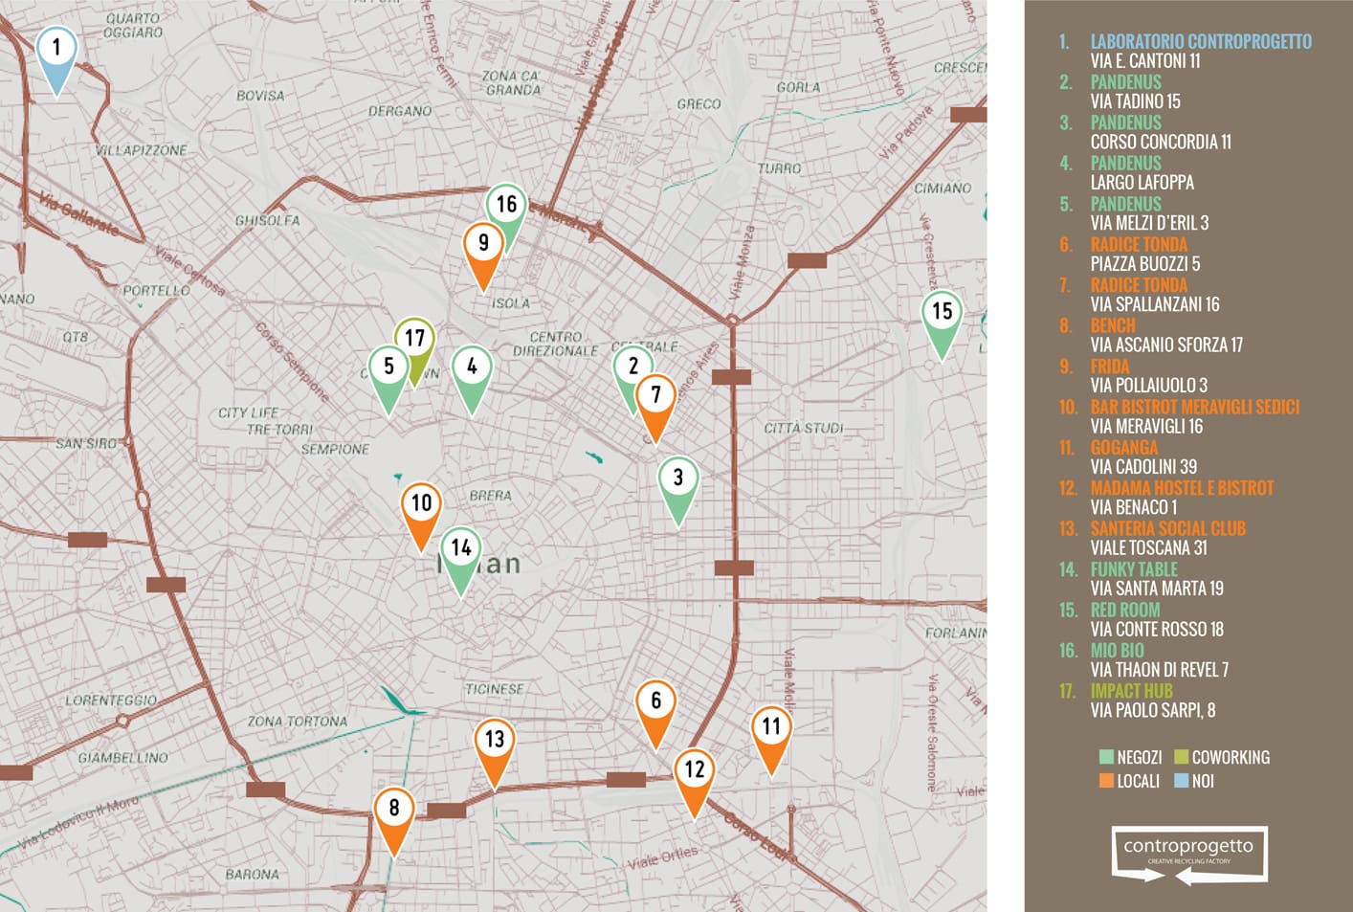Image resolution: width=1353 pixels, height=912 pixels.
Task: Click the address "VIA E. CANTONI 11"
Action: [x=1145, y=61]
